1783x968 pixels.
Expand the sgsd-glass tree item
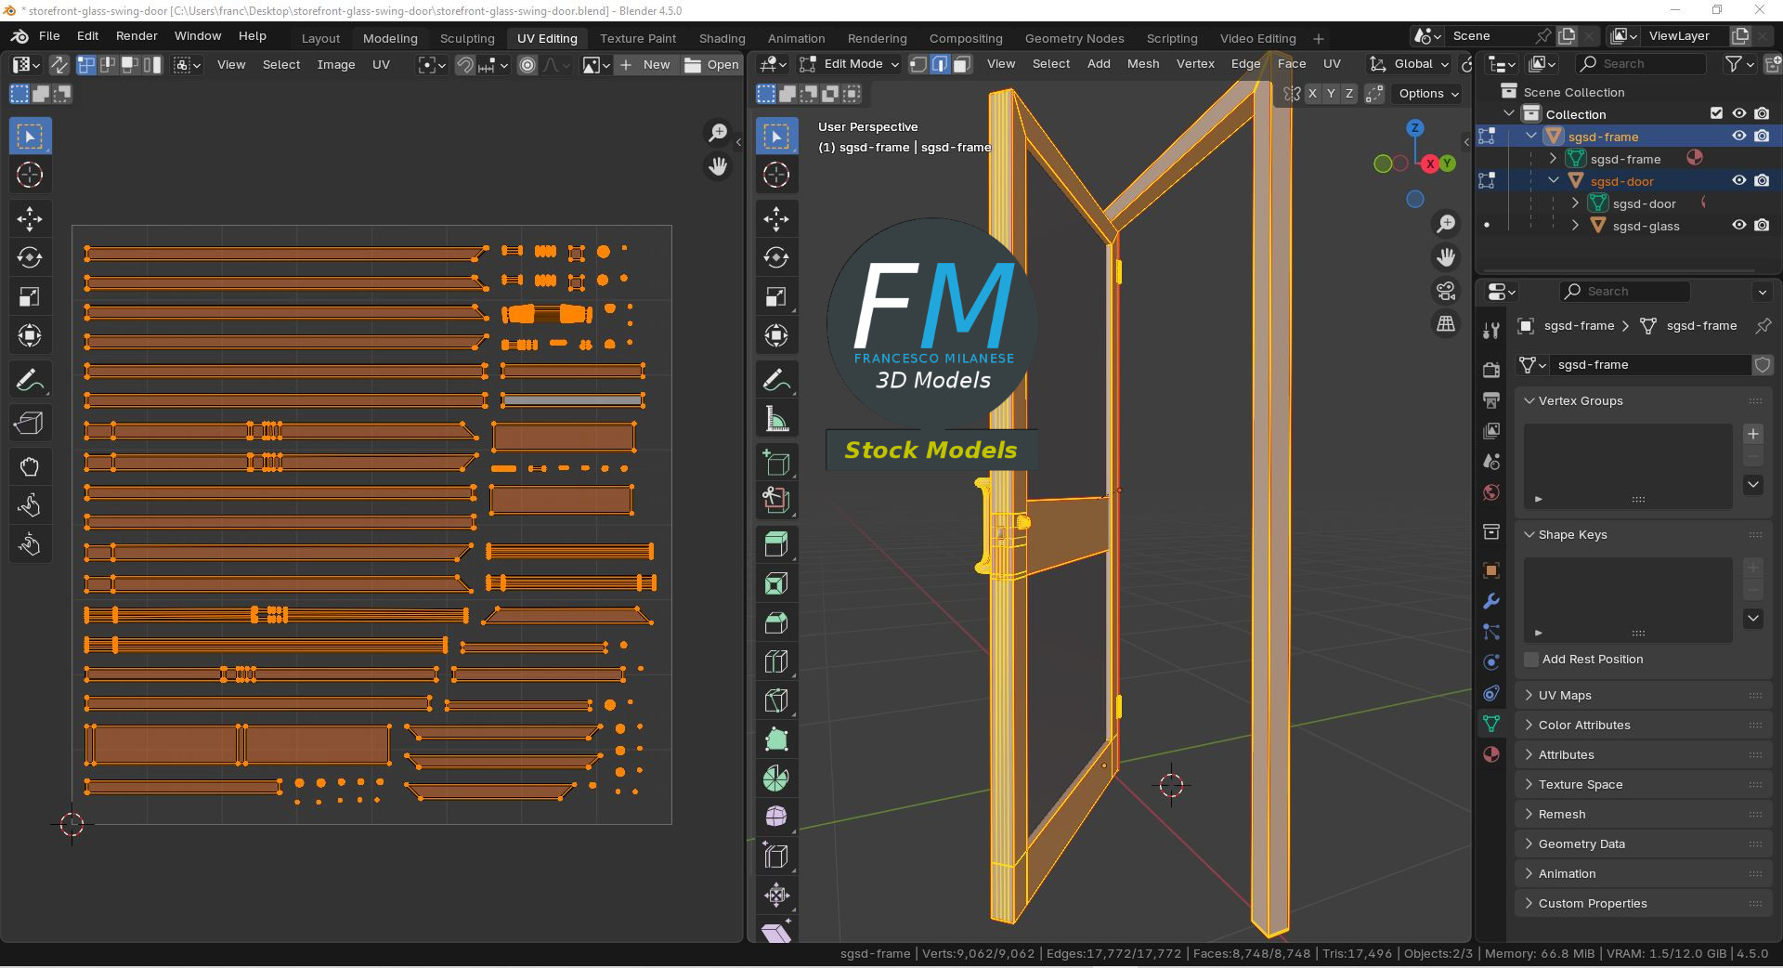click(1575, 226)
